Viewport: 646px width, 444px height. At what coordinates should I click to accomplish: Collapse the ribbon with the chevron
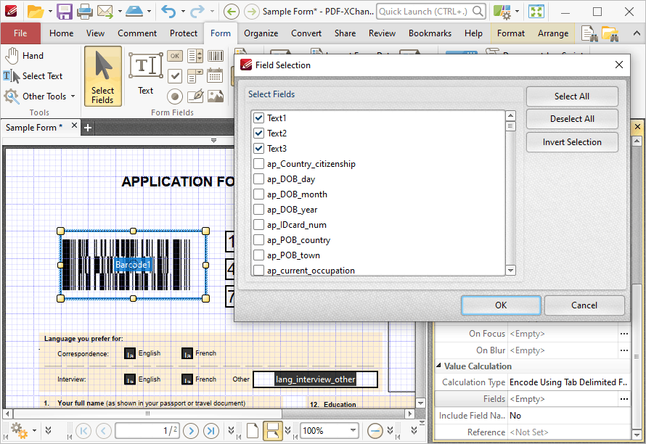click(637, 34)
